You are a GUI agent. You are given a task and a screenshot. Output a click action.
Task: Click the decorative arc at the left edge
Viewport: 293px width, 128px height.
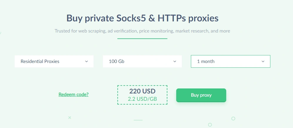[0, 32]
